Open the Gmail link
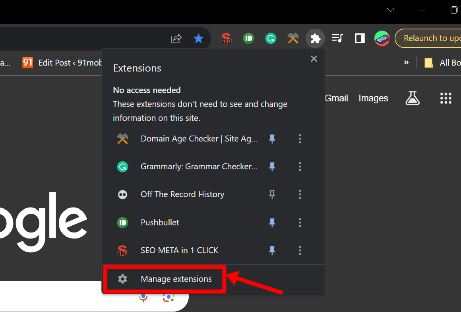 pos(336,98)
